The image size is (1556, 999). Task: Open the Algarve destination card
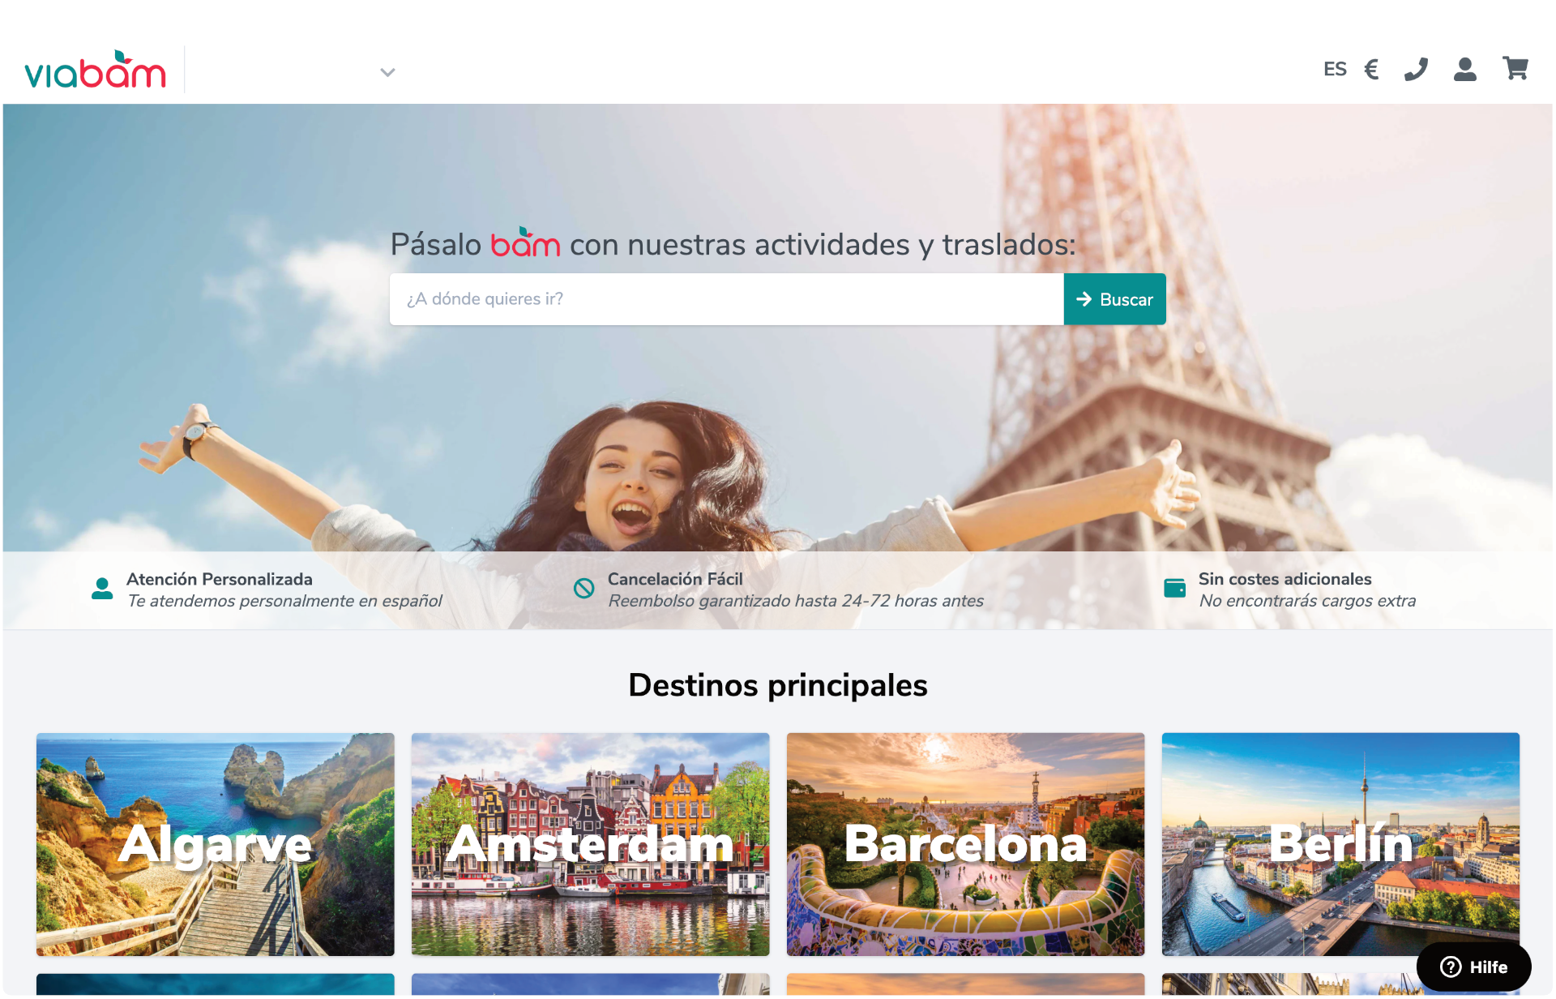click(x=216, y=844)
